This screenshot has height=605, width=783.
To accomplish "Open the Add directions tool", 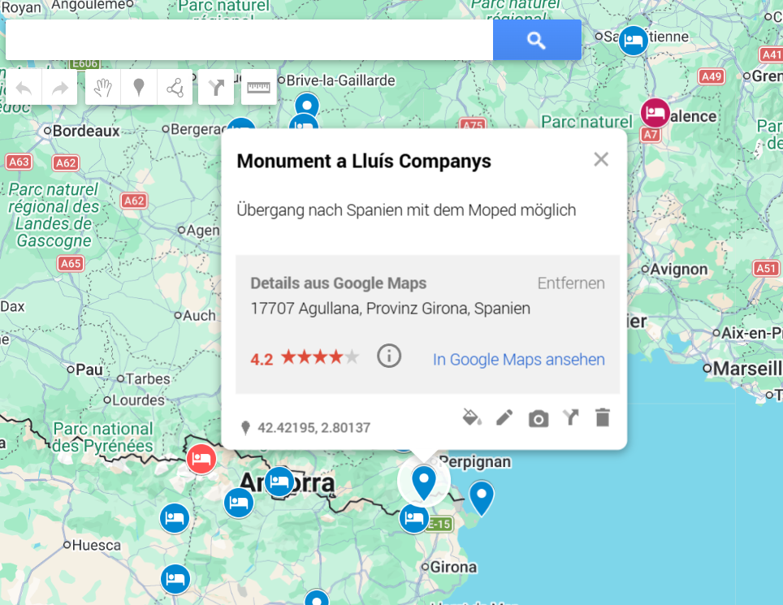I will point(215,87).
